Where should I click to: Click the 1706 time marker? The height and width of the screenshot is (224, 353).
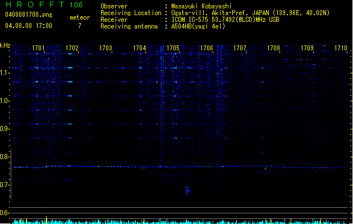(x=207, y=48)
